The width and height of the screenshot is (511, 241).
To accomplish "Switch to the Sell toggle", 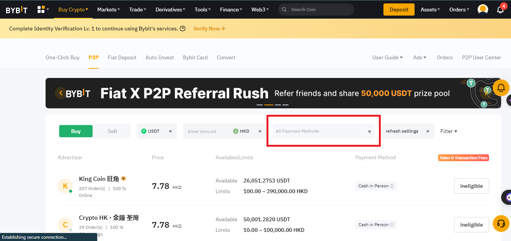I will (112, 131).
